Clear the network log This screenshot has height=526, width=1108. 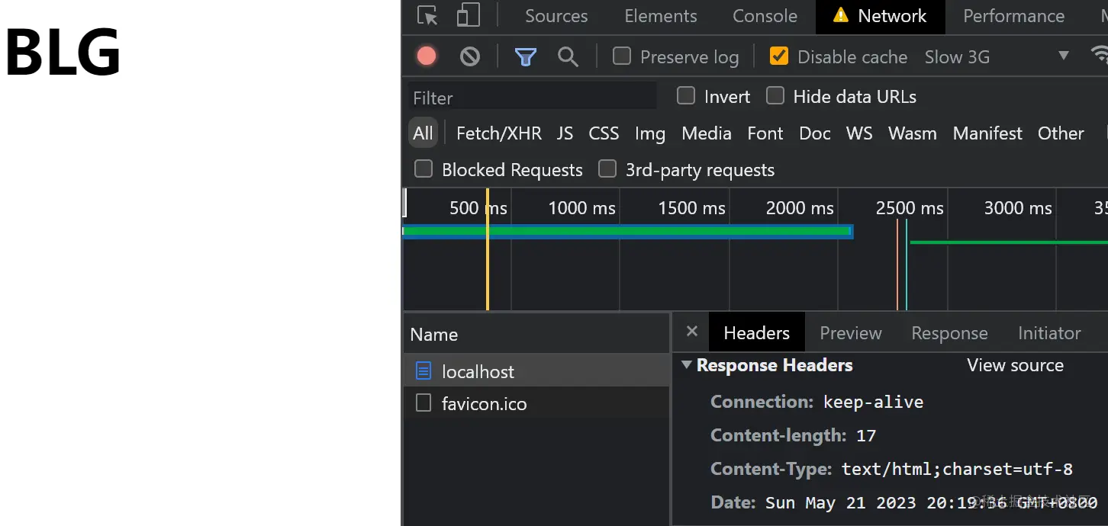click(x=470, y=56)
